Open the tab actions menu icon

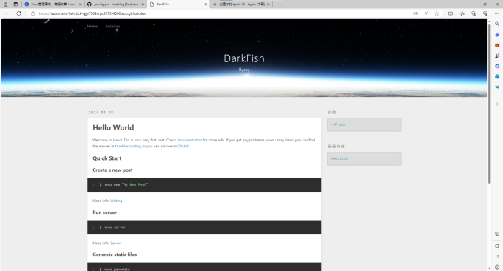[16, 4]
